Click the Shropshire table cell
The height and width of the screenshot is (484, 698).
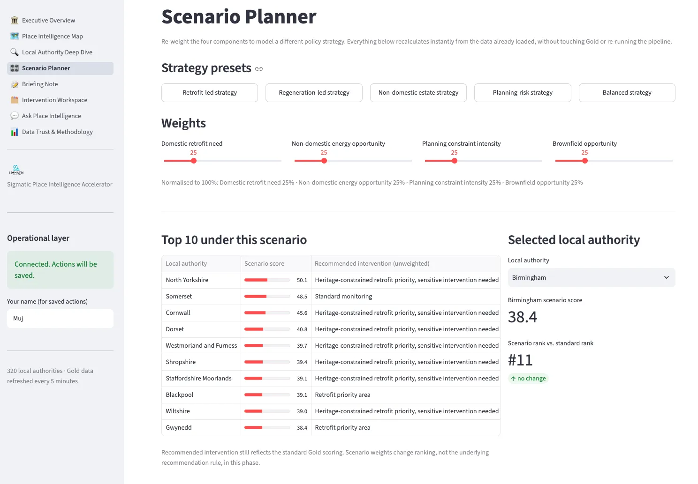201,362
